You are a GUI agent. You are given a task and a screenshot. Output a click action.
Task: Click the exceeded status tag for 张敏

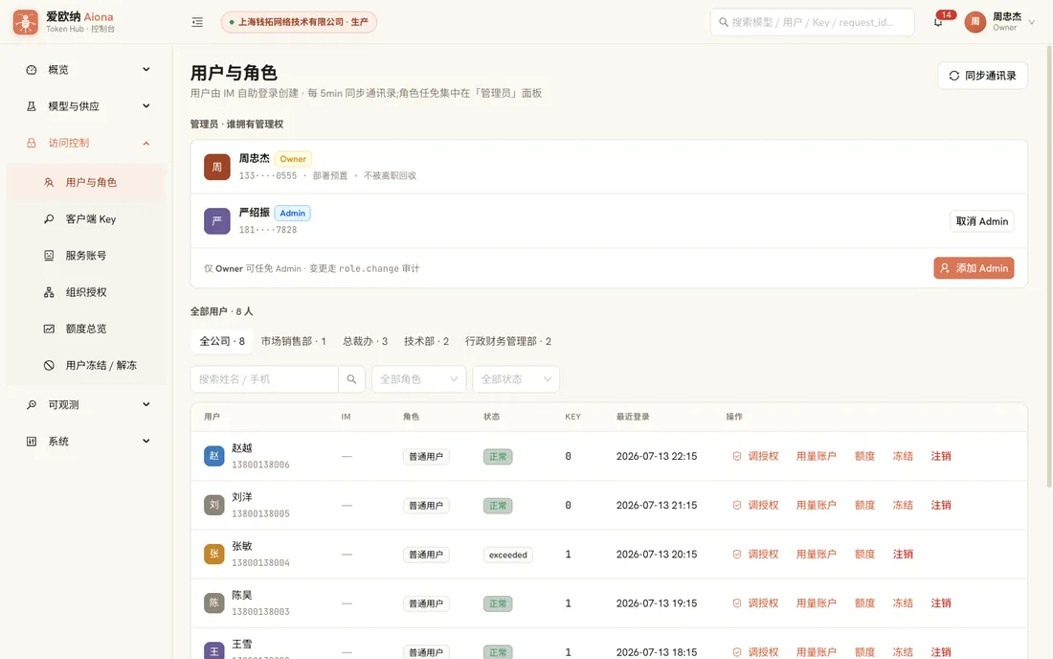pos(507,555)
